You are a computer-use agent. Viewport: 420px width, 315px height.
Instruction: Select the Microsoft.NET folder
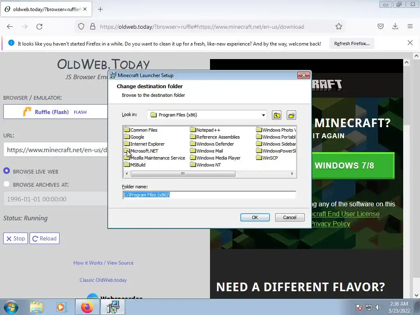pyautogui.click(x=141, y=151)
